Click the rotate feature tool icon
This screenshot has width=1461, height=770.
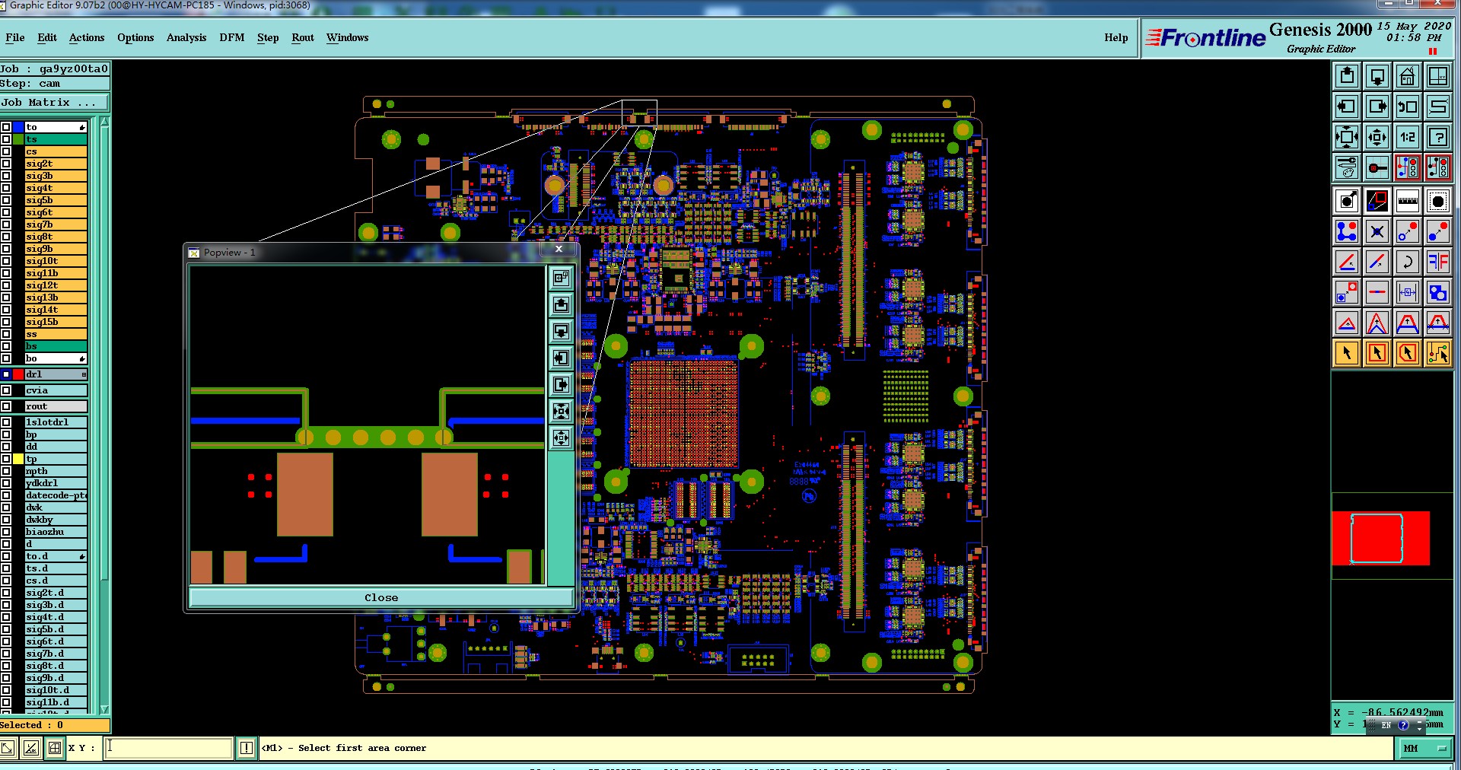point(1408,262)
